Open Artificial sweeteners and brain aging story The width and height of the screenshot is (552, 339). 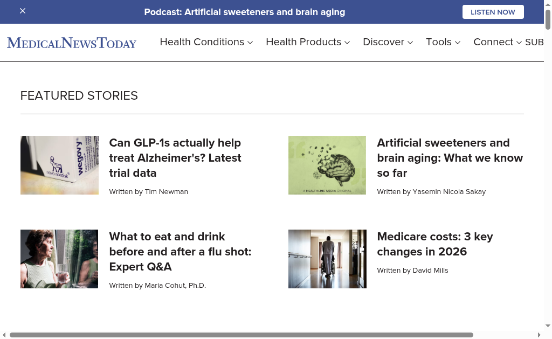(x=450, y=158)
